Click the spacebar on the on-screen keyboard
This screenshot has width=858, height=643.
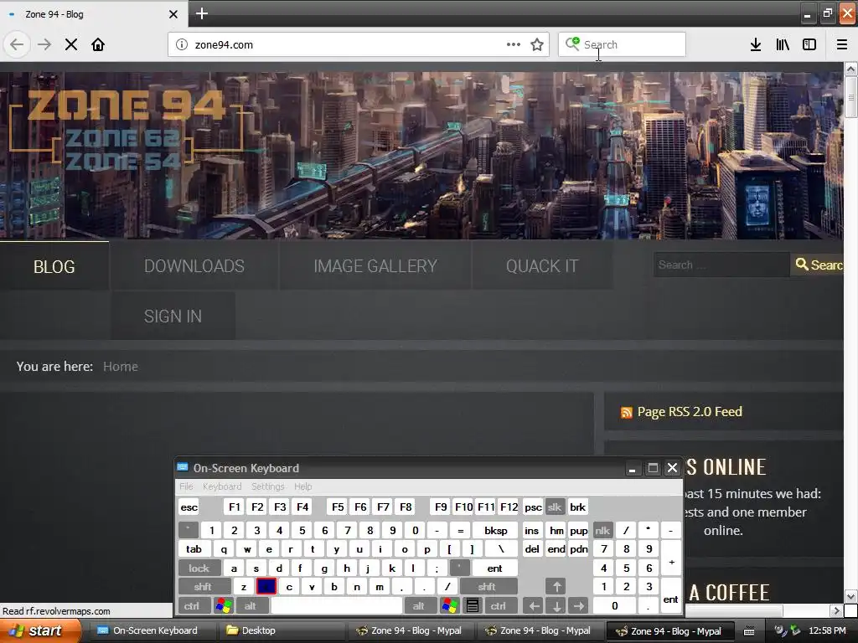(337, 605)
